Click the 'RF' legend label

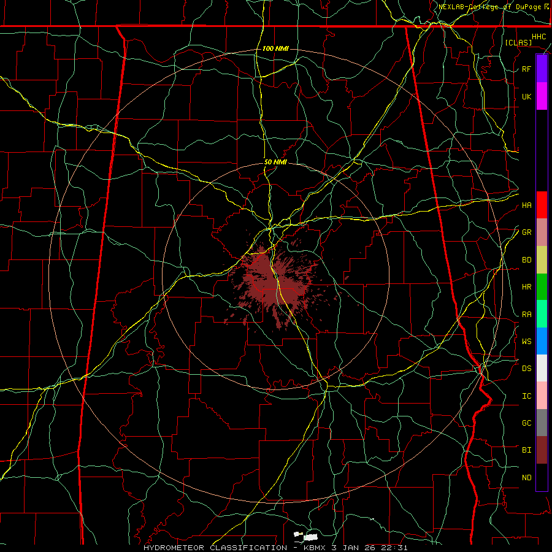click(526, 69)
